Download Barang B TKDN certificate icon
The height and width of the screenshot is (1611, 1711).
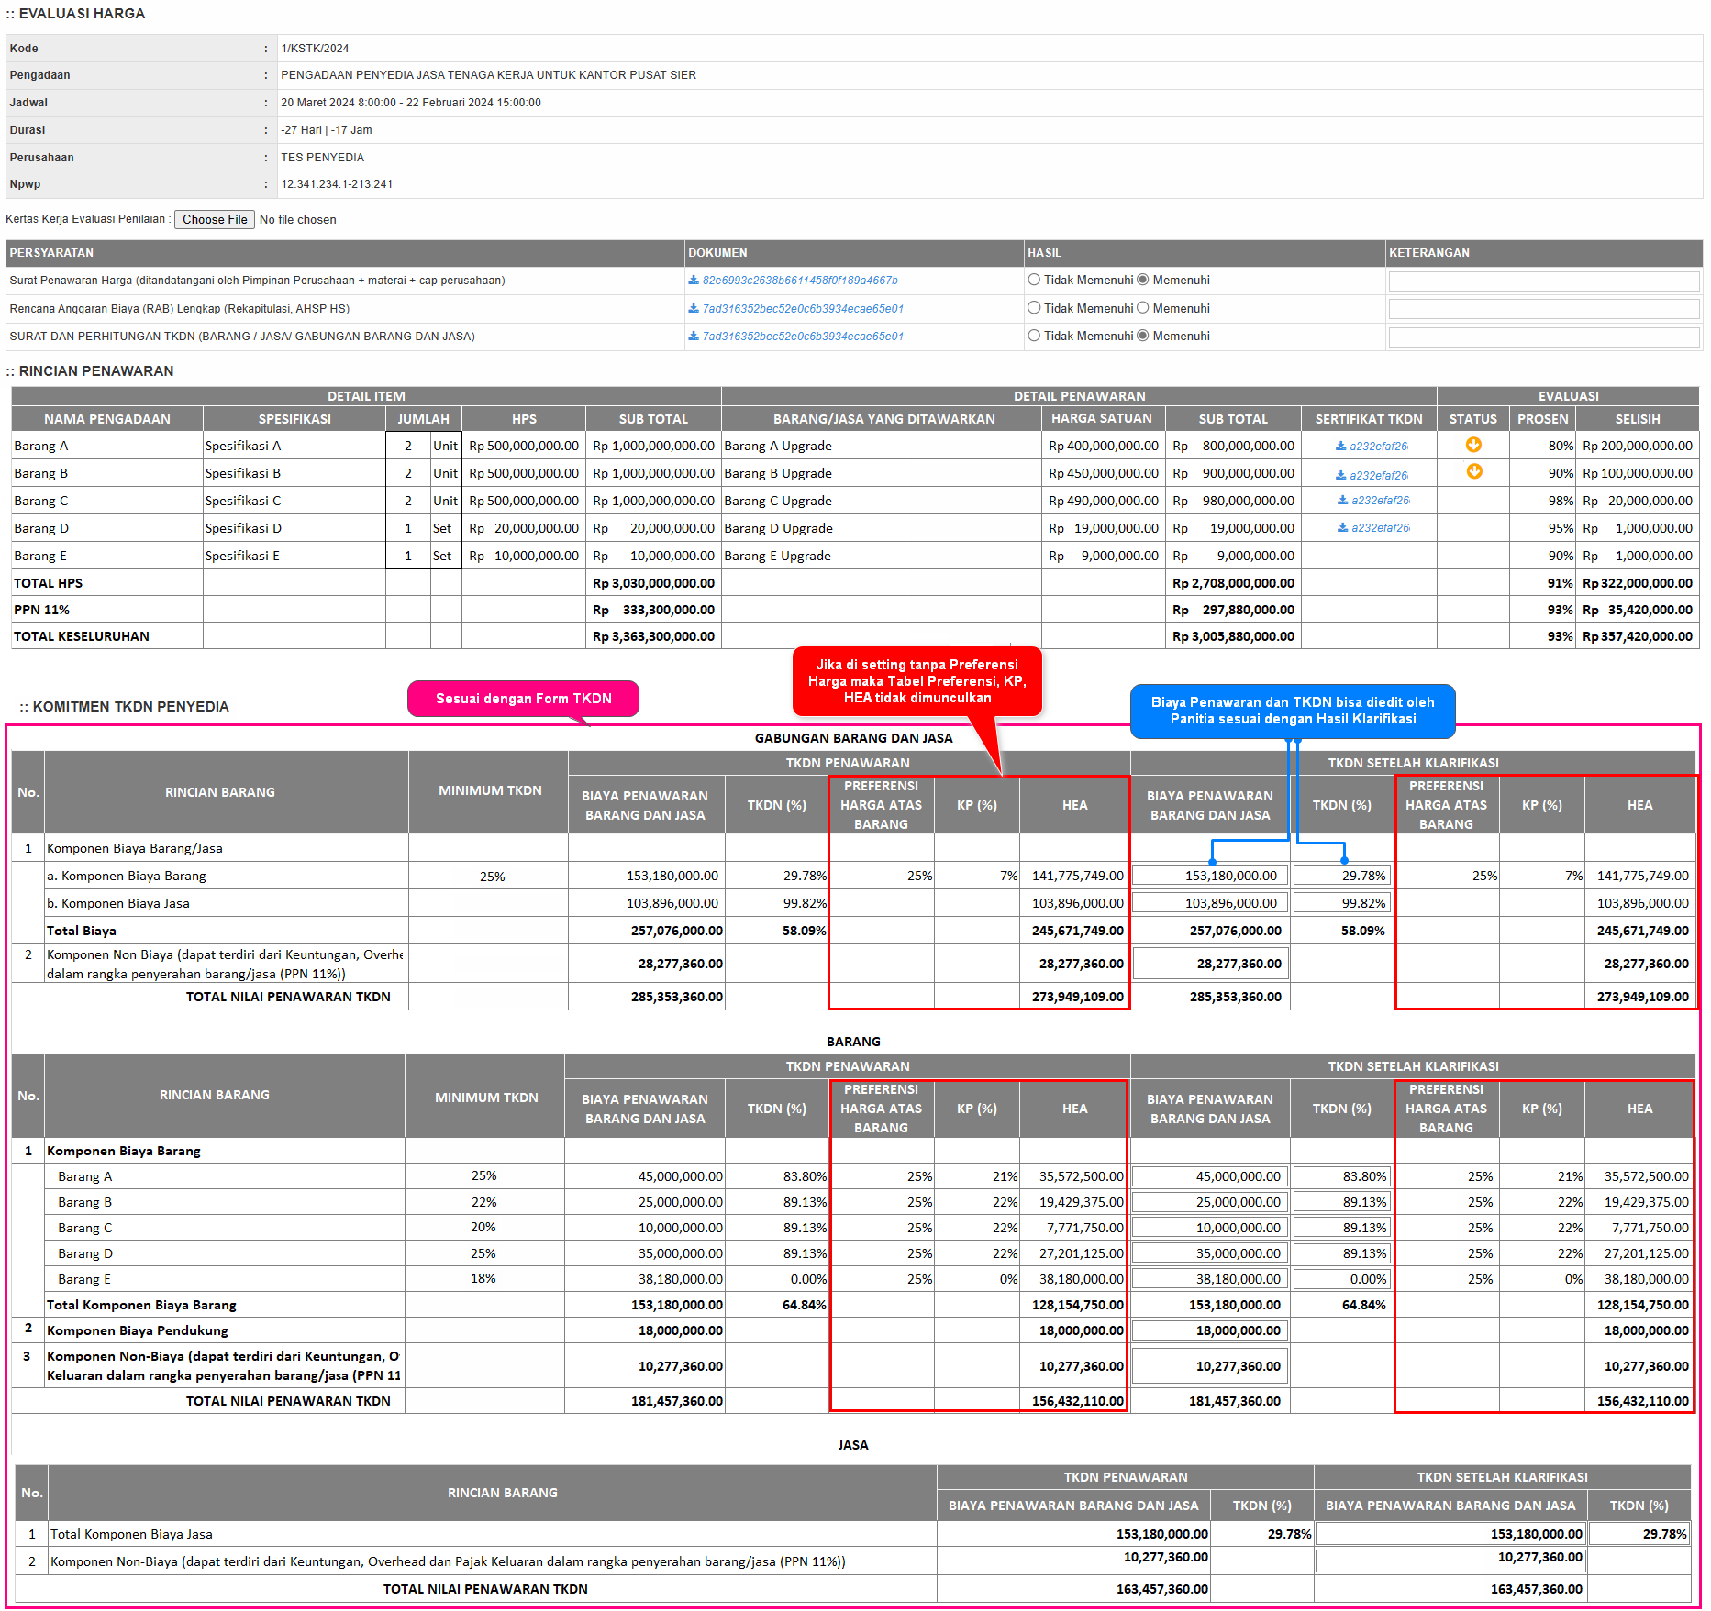point(1340,475)
